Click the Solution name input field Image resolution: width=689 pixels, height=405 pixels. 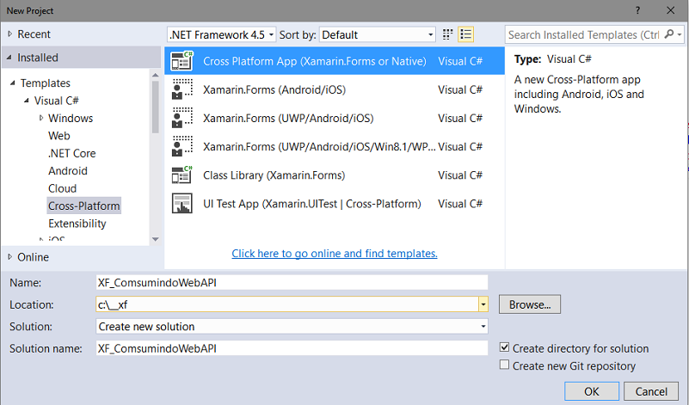[292, 348]
